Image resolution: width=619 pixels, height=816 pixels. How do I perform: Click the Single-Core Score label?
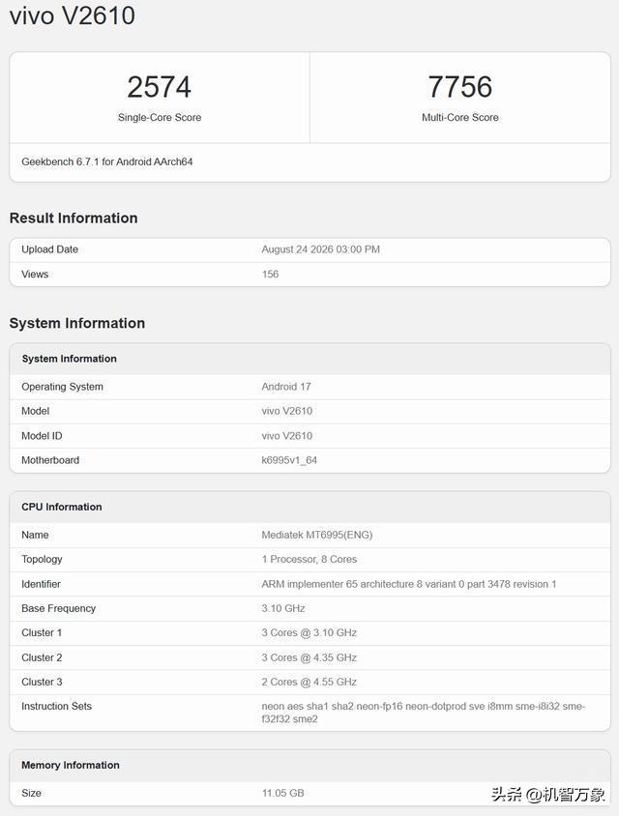160,118
